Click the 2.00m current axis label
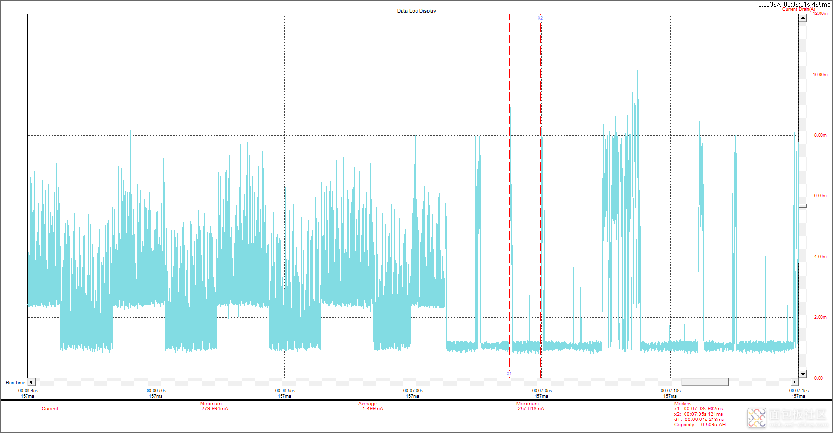Image resolution: width=833 pixels, height=433 pixels. 820,317
